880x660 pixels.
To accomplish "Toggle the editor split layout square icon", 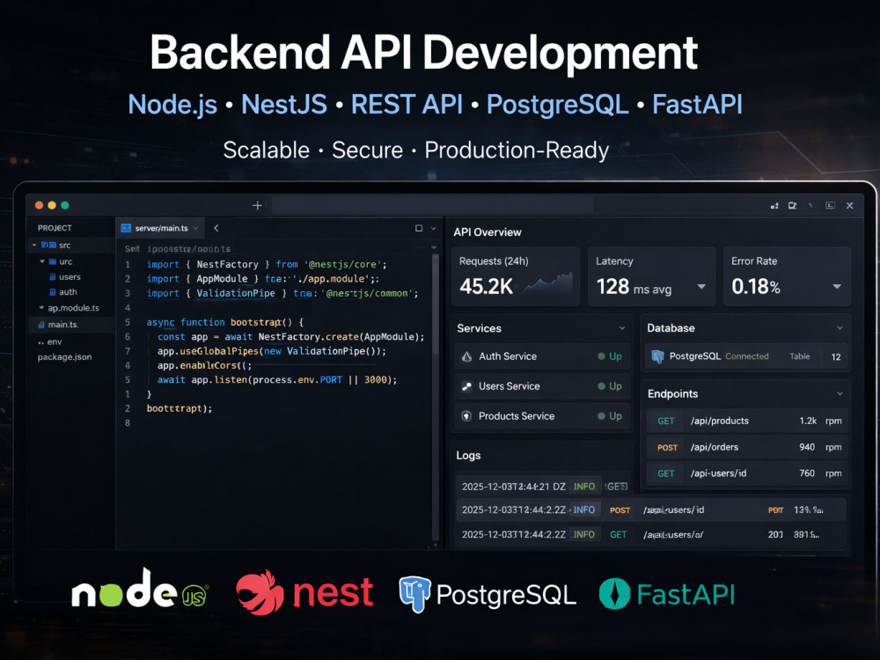I will click(419, 228).
